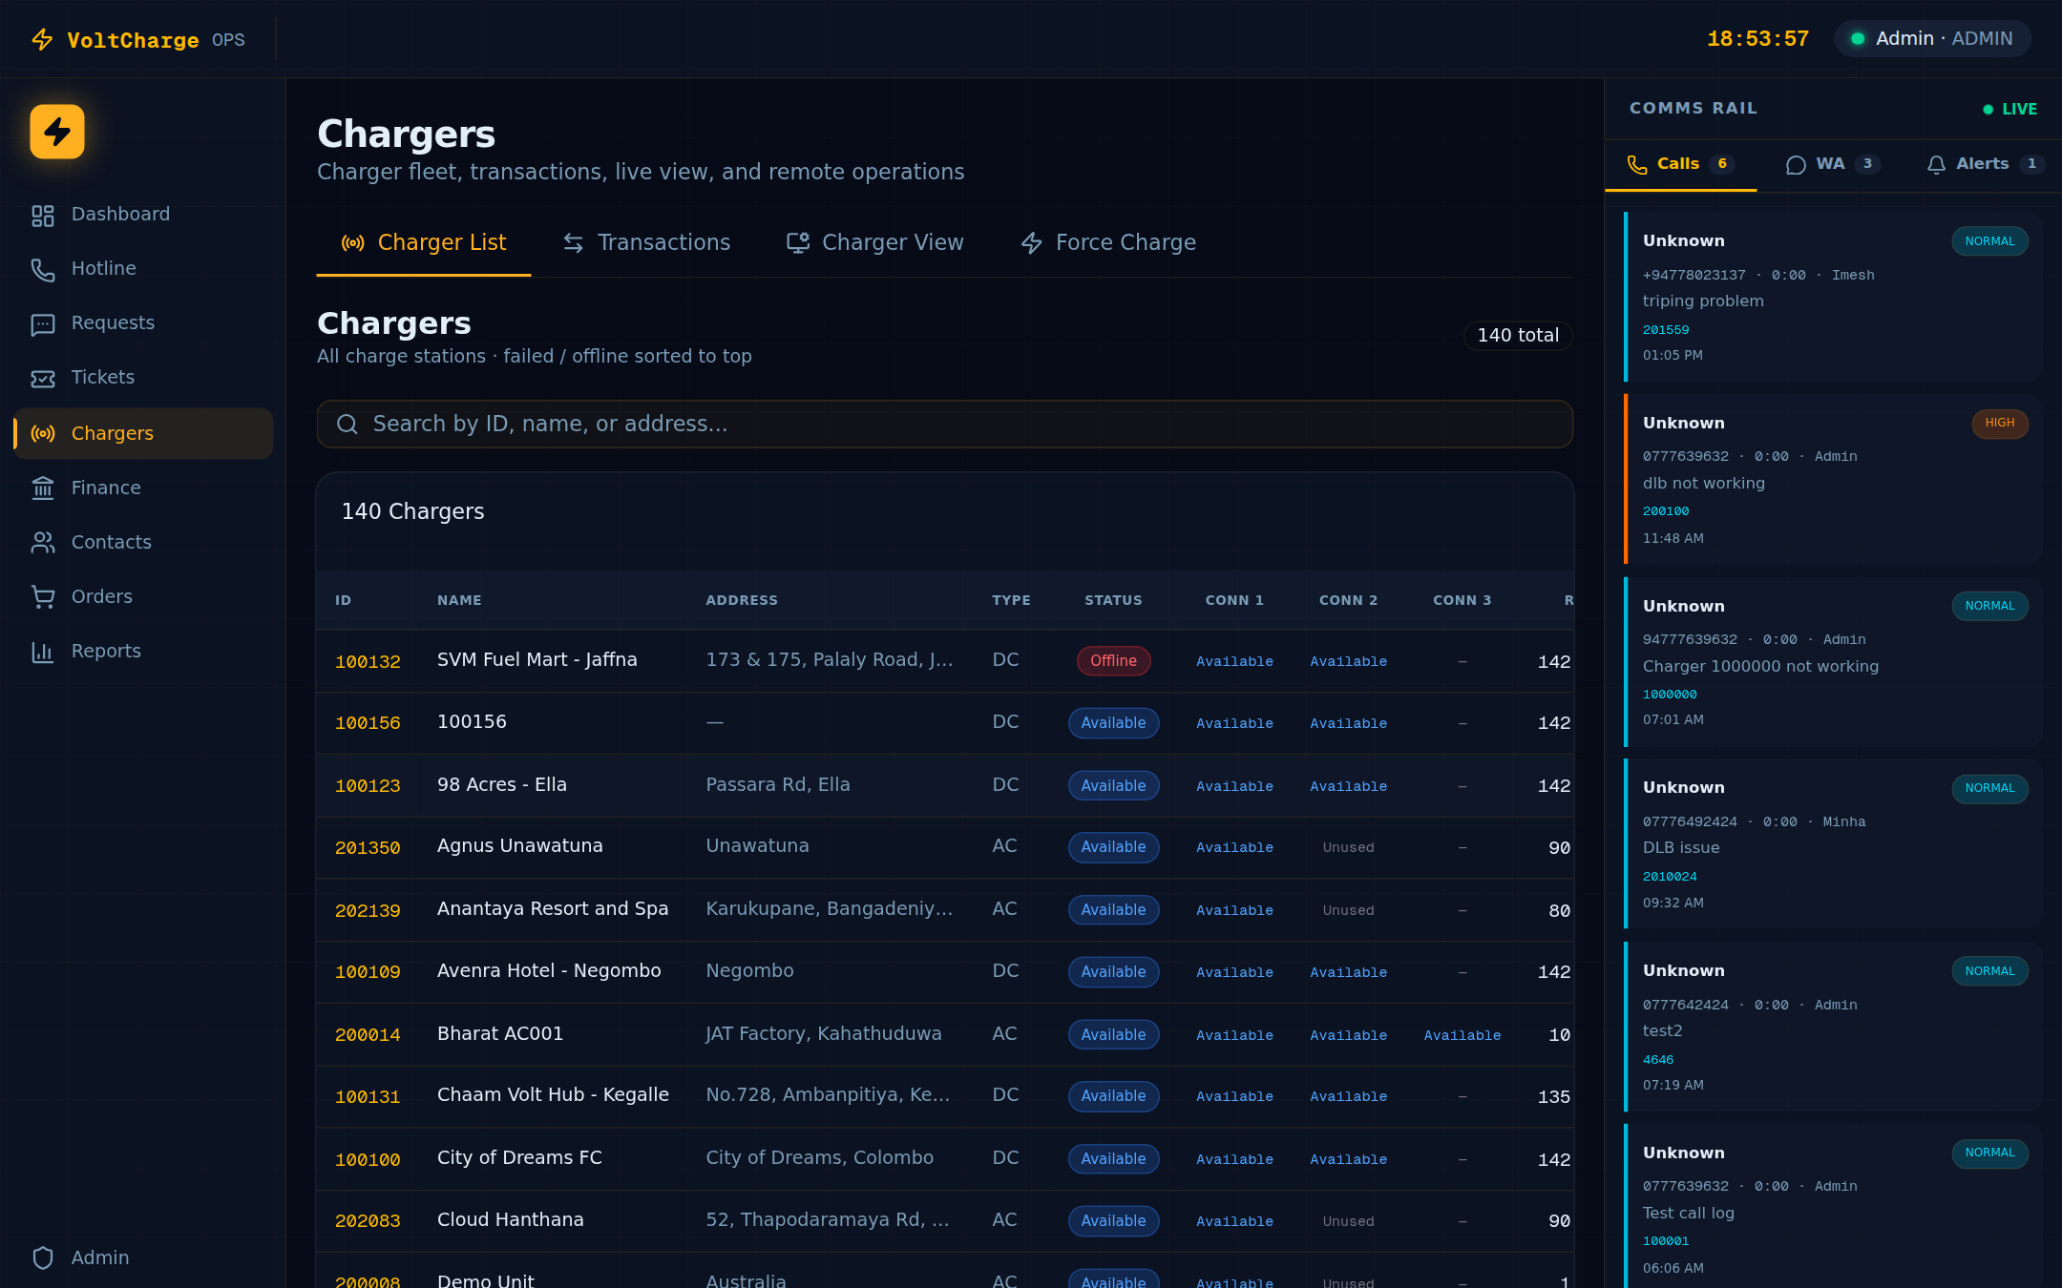Open the Finance section icon
The image size is (2062, 1288).
tap(42, 488)
